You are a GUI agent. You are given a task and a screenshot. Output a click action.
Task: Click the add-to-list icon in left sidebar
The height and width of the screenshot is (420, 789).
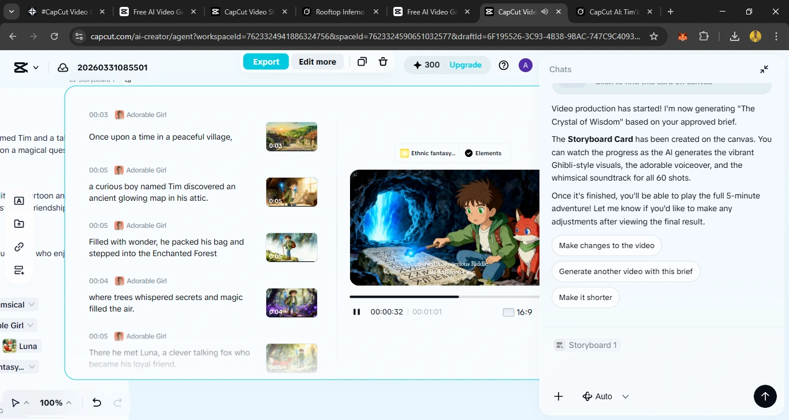click(x=19, y=270)
